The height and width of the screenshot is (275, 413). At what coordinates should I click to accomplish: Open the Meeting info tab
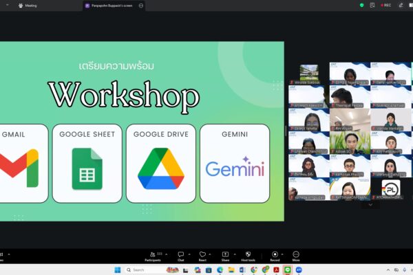coord(28,5)
